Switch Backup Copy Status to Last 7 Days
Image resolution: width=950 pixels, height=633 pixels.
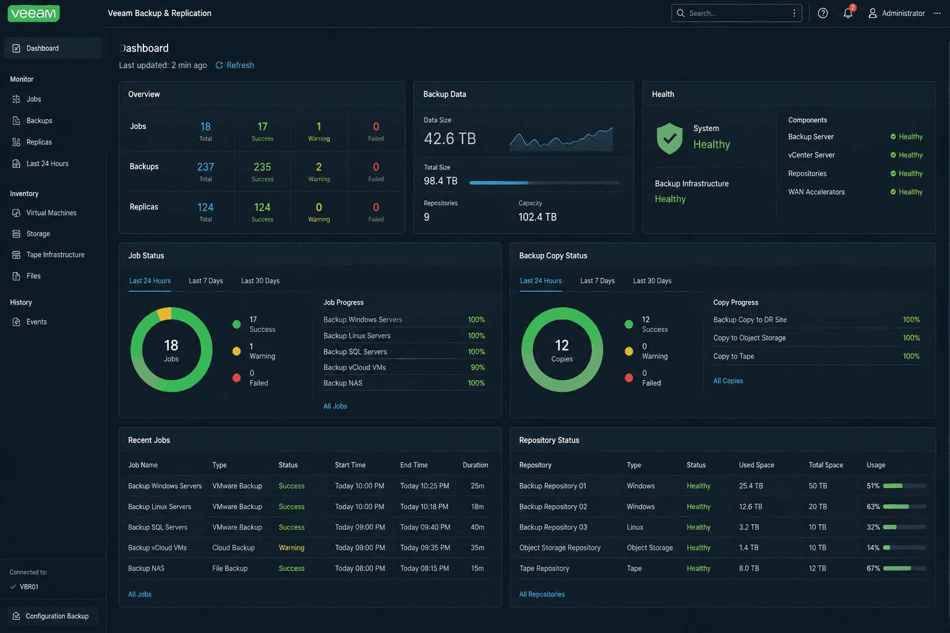coord(597,281)
